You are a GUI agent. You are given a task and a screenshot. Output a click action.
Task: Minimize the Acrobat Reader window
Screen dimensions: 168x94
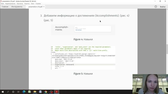click(x=155, y=1)
